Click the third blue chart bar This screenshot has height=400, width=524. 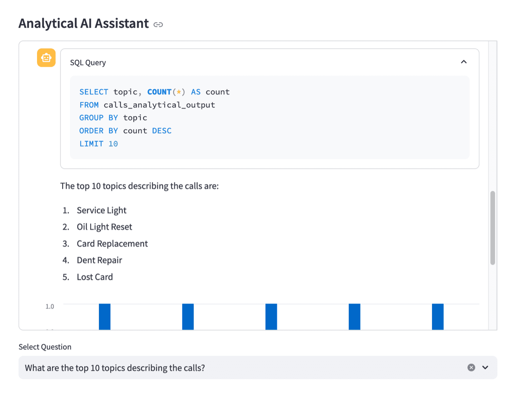pyautogui.click(x=271, y=317)
